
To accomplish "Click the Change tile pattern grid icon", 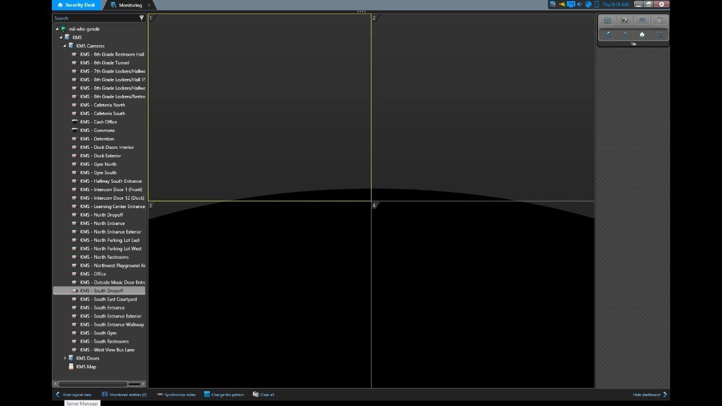I will pyautogui.click(x=207, y=395).
